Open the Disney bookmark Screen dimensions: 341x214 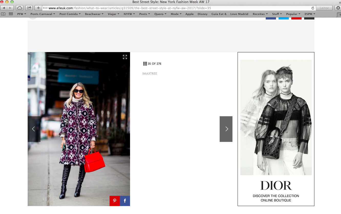click(x=203, y=14)
